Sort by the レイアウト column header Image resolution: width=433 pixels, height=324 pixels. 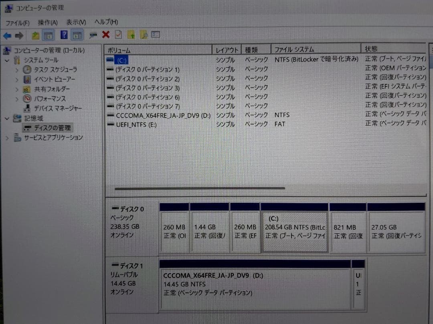(227, 50)
